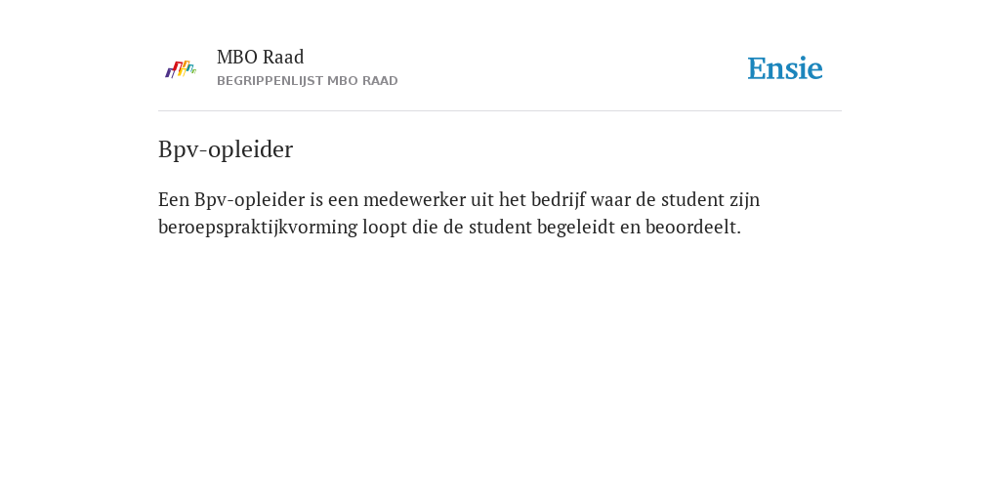Click 'Een Bpv-opleider' at the definition start
This screenshot has height=500, width=1000.
[231, 200]
